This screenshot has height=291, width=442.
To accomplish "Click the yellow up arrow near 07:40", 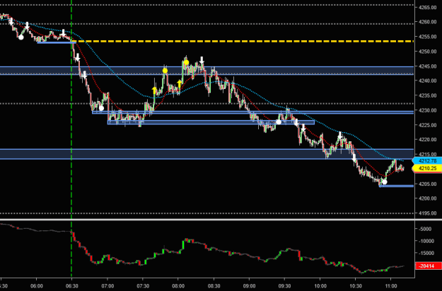I will coord(154,90).
